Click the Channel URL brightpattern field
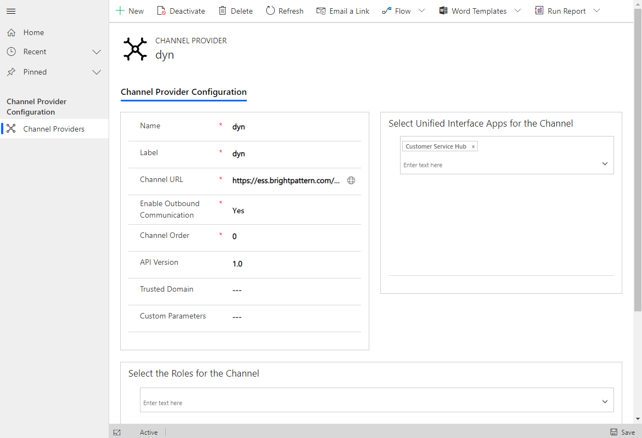Image resolution: width=642 pixels, height=438 pixels. (x=286, y=180)
